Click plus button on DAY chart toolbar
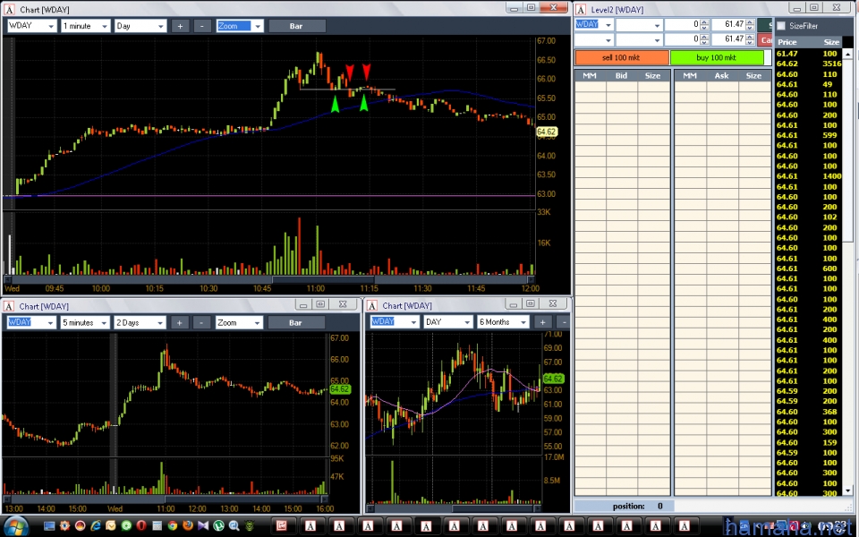The height and width of the screenshot is (537, 859). click(x=542, y=322)
